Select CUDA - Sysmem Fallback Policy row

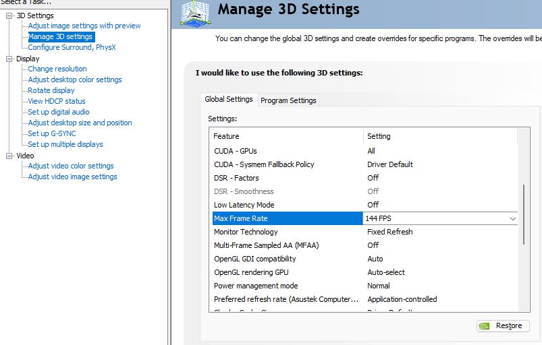pyautogui.click(x=364, y=164)
